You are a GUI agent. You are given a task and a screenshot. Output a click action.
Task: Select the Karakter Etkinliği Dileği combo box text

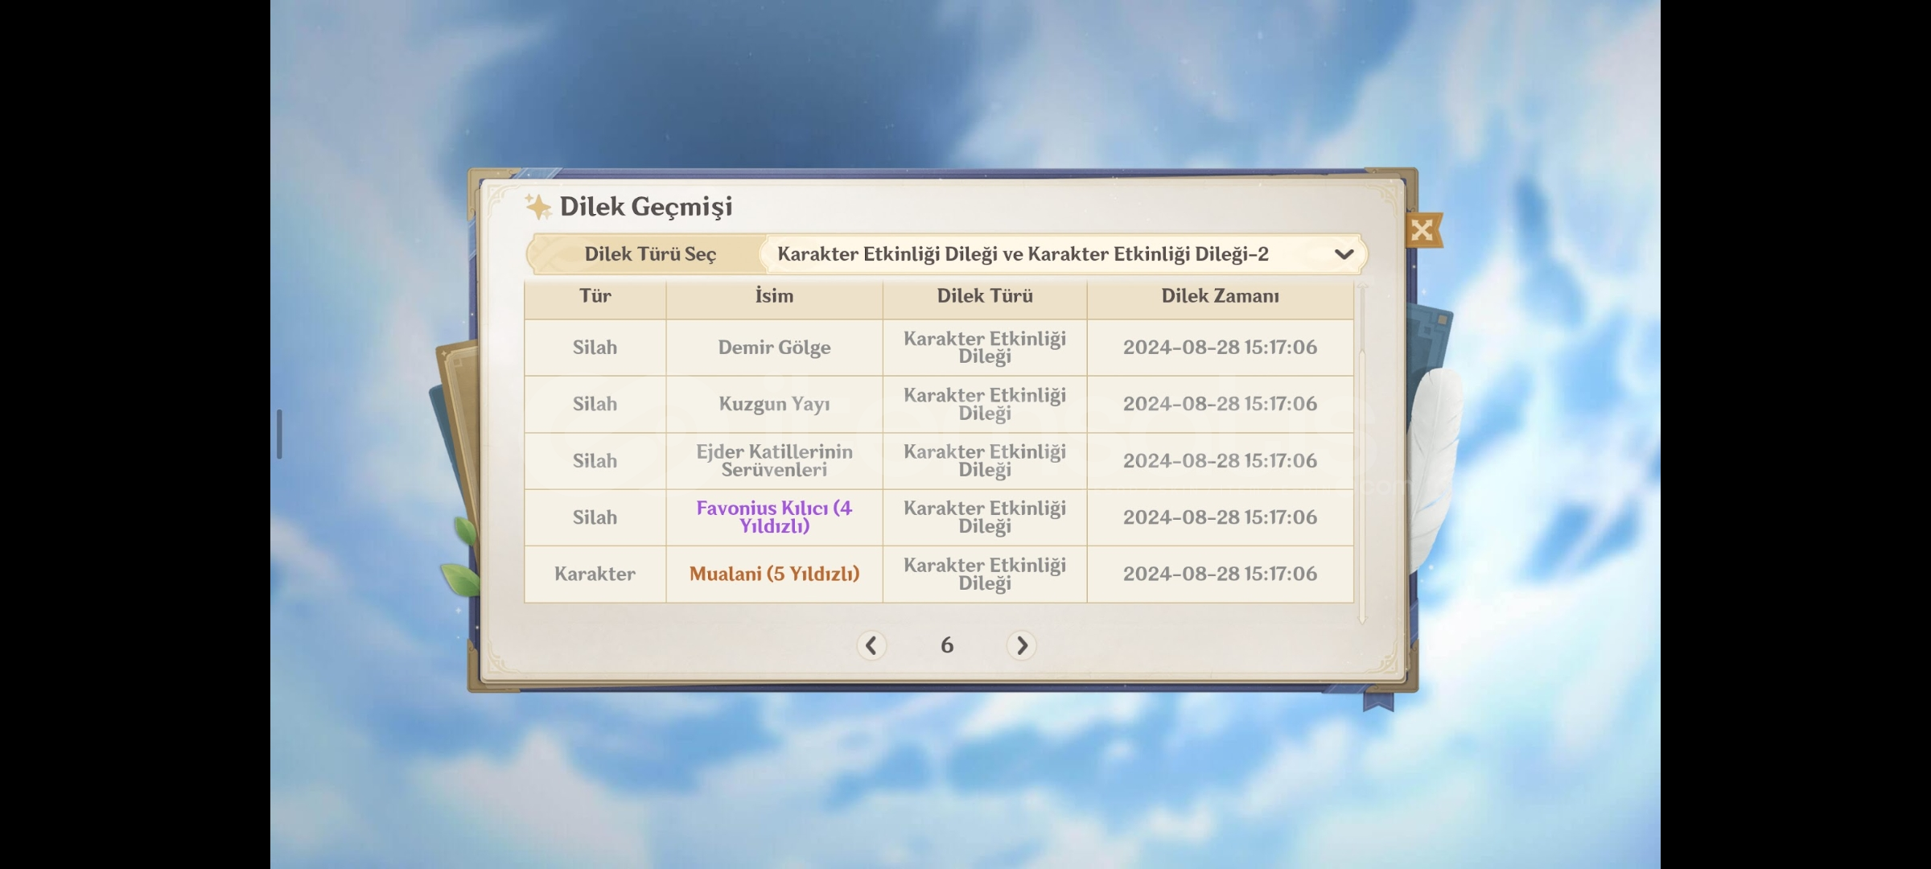click(1023, 254)
